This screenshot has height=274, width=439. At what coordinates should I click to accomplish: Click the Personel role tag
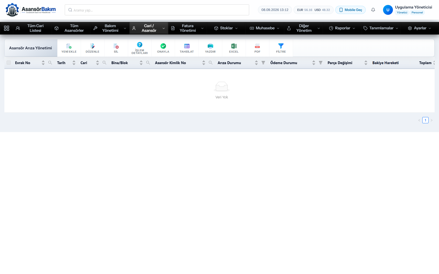417,13
